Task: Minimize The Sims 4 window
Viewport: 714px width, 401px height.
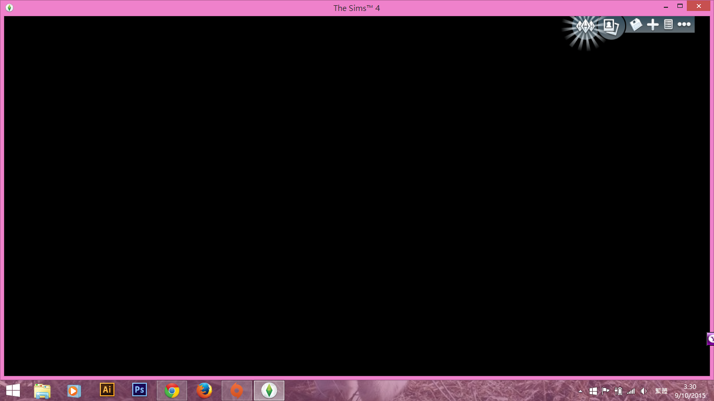Action: (x=666, y=7)
